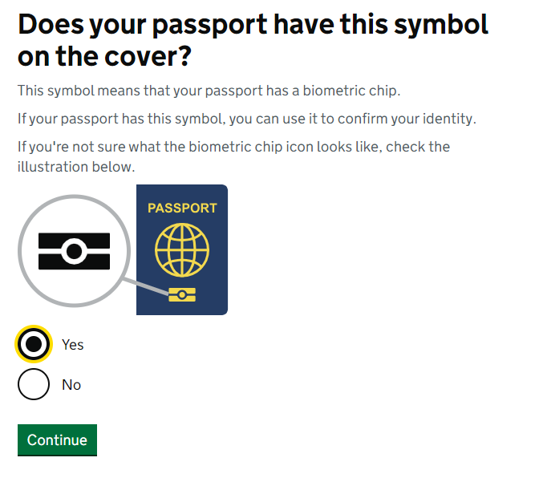This screenshot has width=543, height=486.
Task: Choose the No radio button
Action: pos(34,384)
